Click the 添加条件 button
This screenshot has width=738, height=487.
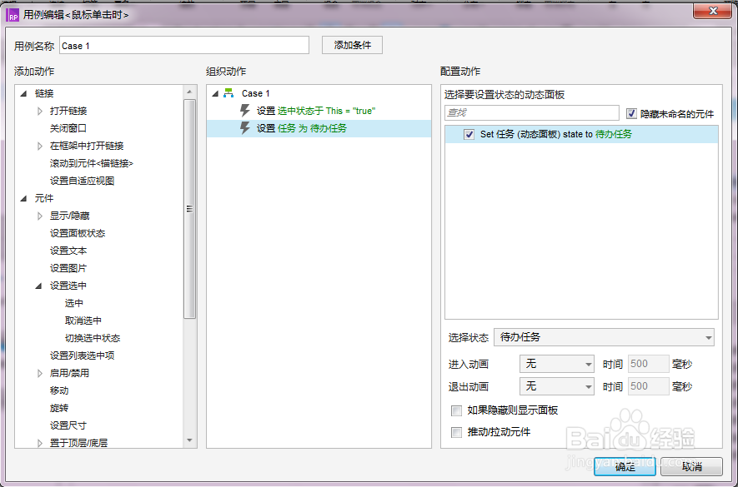[x=352, y=45]
